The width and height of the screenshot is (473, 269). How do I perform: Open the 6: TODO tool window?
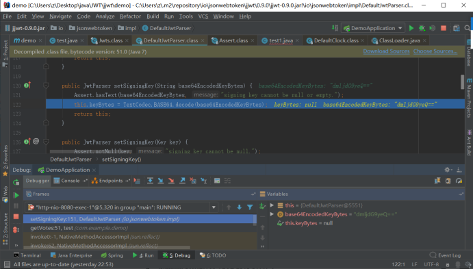pyautogui.click(x=213, y=255)
